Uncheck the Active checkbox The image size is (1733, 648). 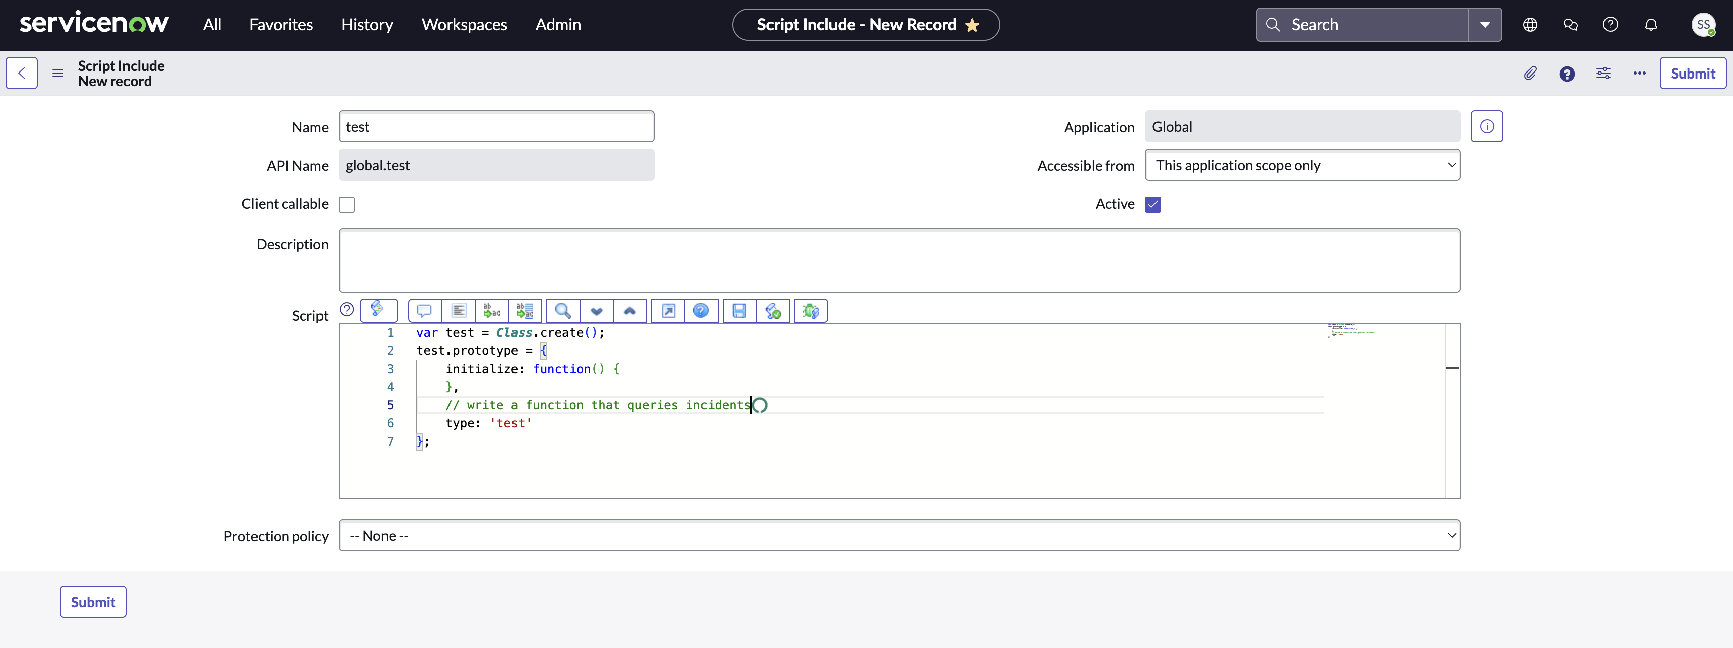1152,205
